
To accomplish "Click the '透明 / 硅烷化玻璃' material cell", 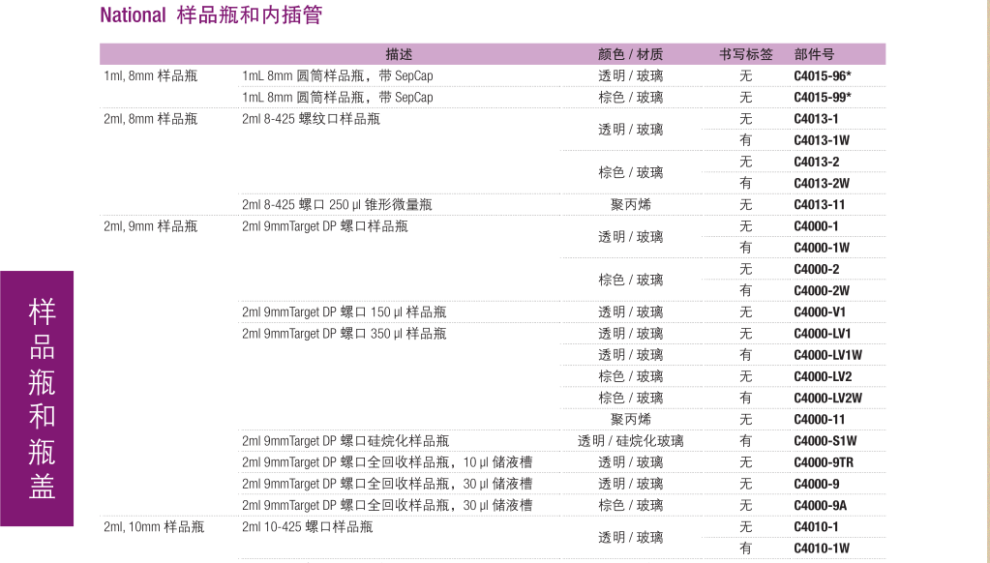I will pyautogui.click(x=630, y=440).
